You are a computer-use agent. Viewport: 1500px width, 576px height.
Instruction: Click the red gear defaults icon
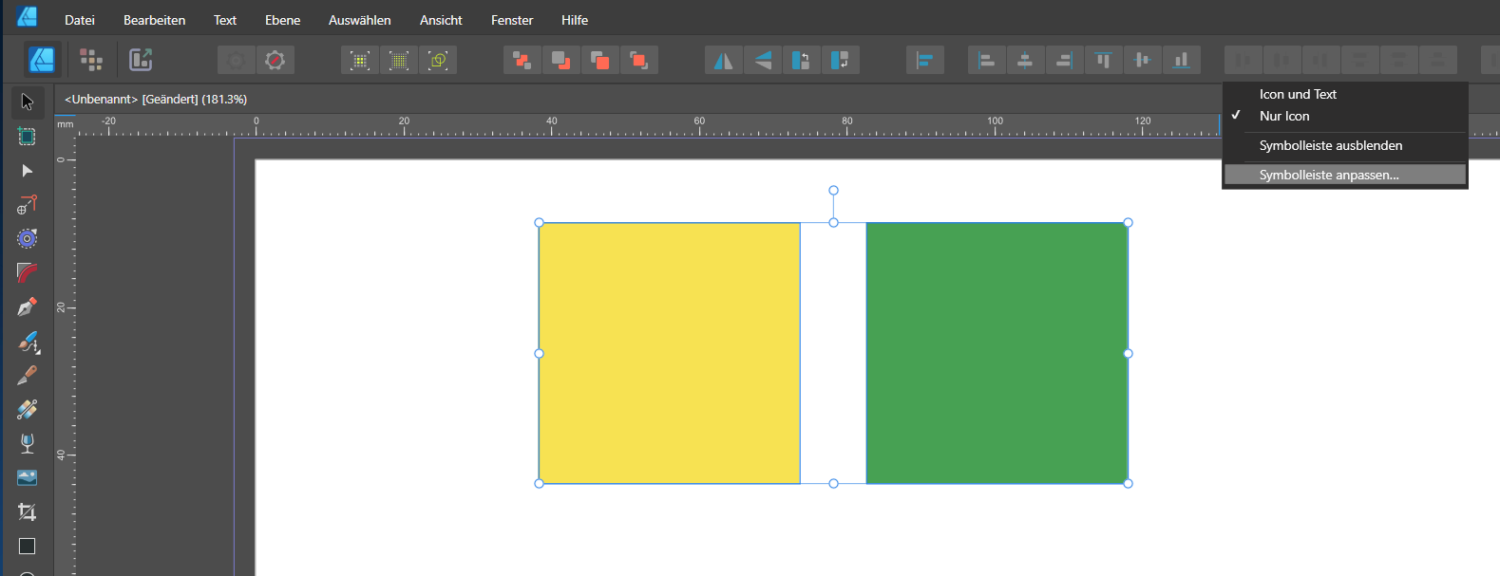tap(275, 60)
